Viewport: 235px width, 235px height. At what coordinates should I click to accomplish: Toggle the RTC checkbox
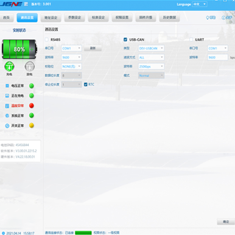(86, 85)
